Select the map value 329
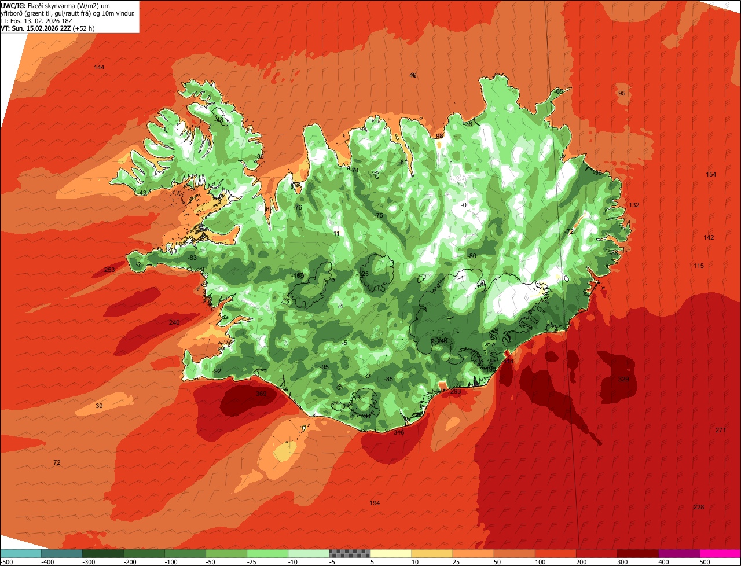The image size is (741, 566). tap(623, 380)
